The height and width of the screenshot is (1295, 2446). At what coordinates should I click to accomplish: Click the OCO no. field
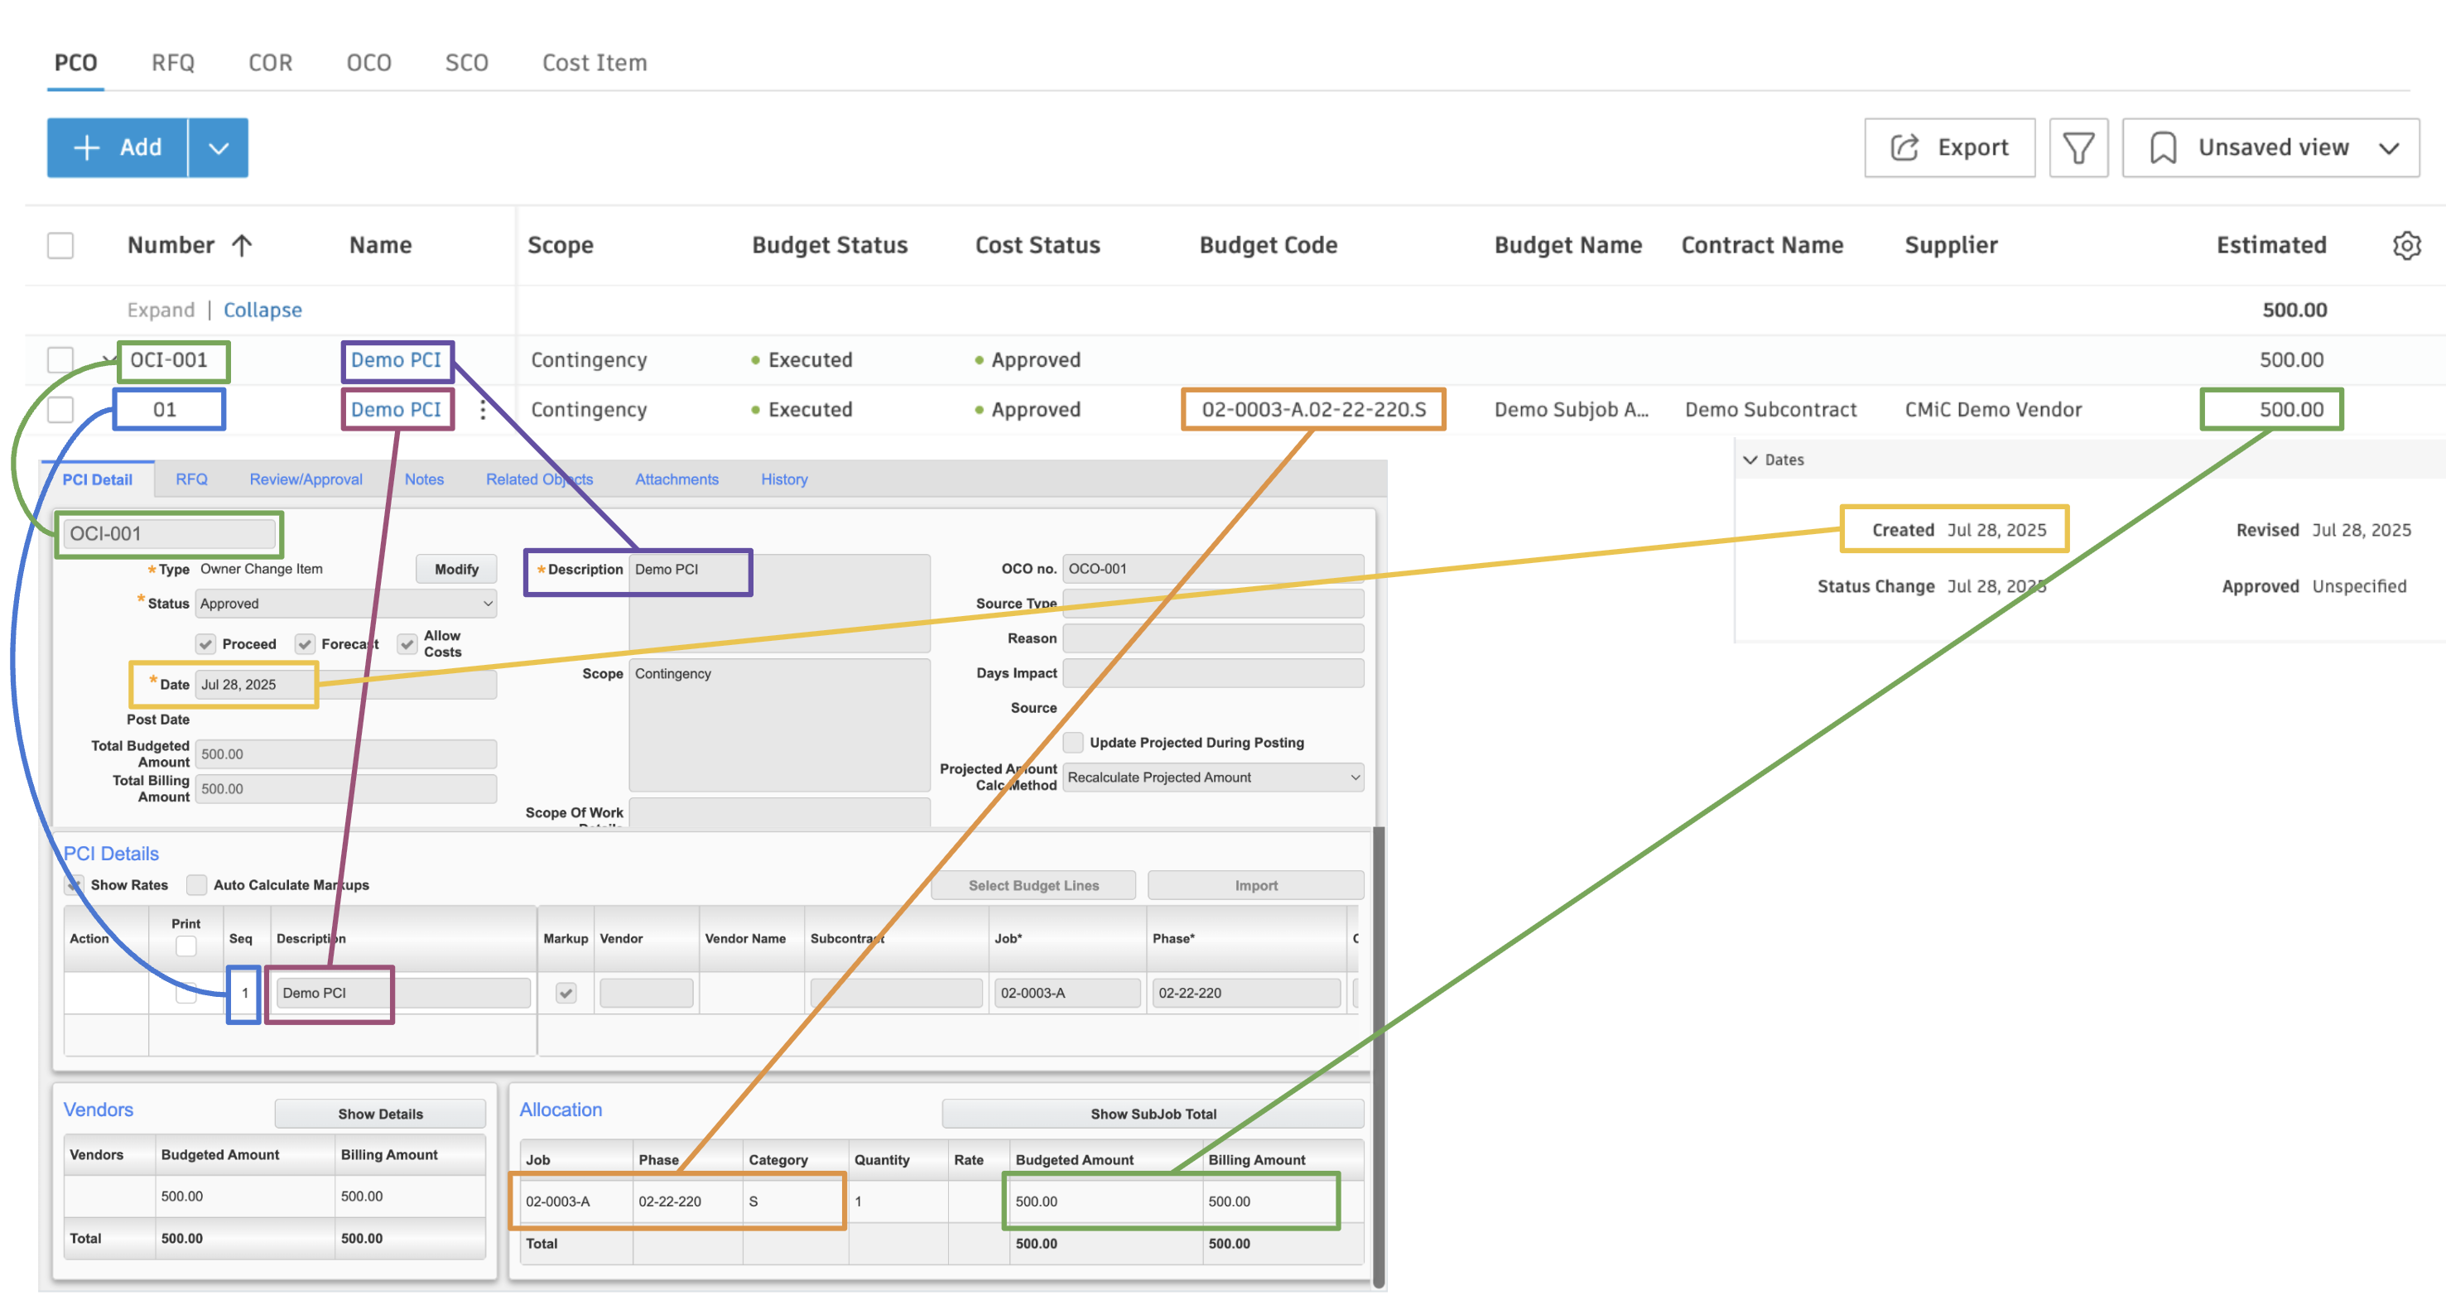click(x=1212, y=569)
